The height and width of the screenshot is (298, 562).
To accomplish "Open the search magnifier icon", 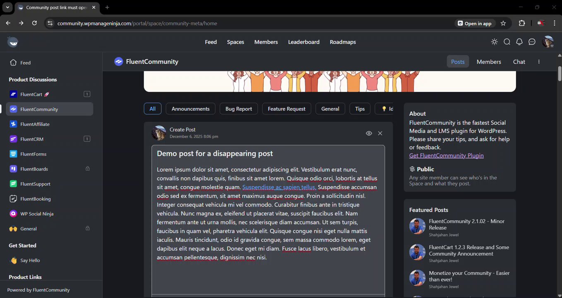I will 507,42.
